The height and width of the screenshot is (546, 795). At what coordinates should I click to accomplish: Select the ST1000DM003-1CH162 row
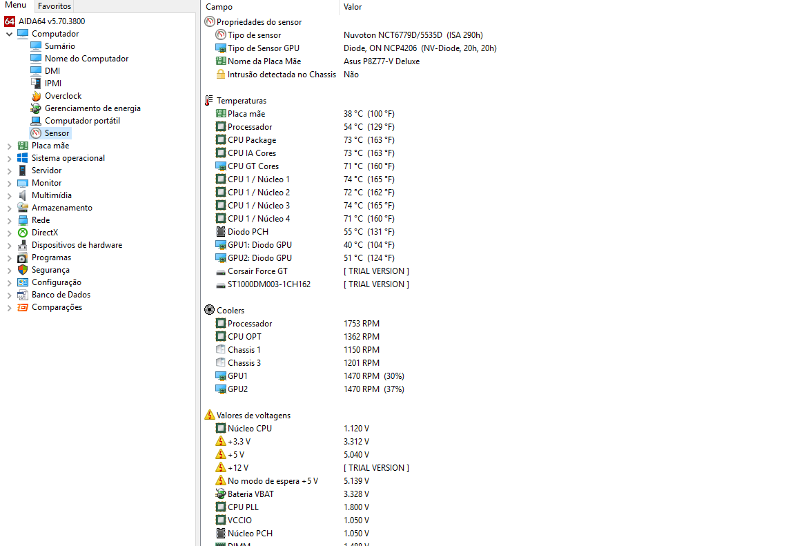313,284
